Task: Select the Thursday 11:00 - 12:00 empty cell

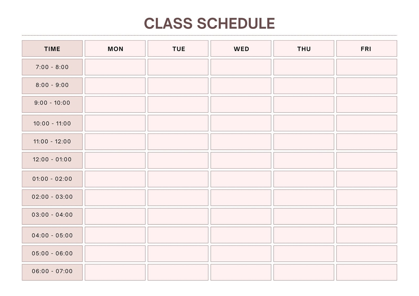Action: 304,142
